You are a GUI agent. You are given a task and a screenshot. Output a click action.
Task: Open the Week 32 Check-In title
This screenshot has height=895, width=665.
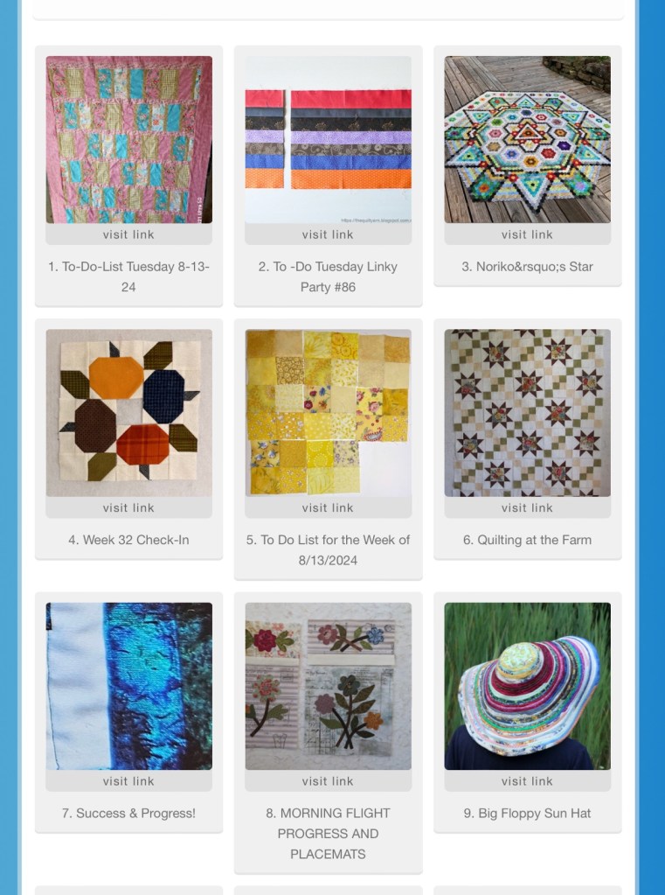[x=129, y=540]
